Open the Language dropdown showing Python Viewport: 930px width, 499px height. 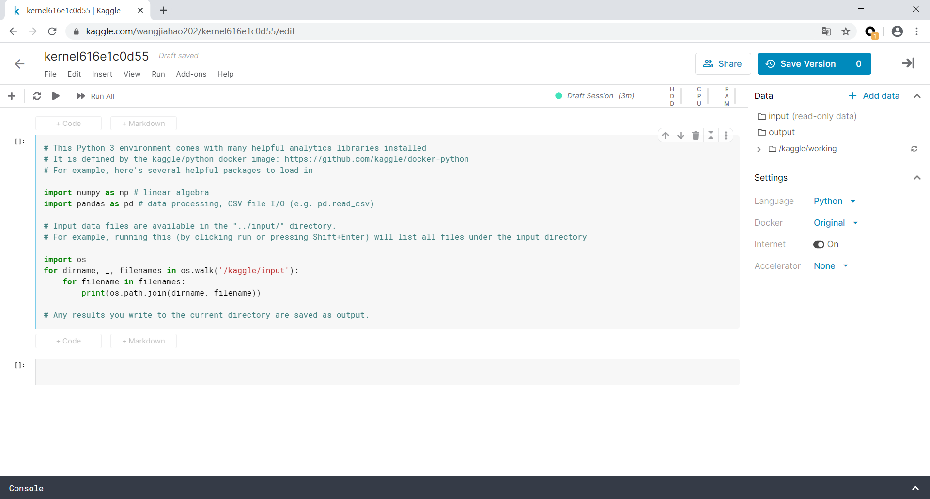pos(835,201)
